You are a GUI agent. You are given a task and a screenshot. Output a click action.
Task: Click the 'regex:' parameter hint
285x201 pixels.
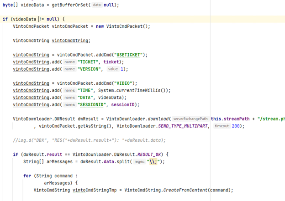(x=139, y=161)
